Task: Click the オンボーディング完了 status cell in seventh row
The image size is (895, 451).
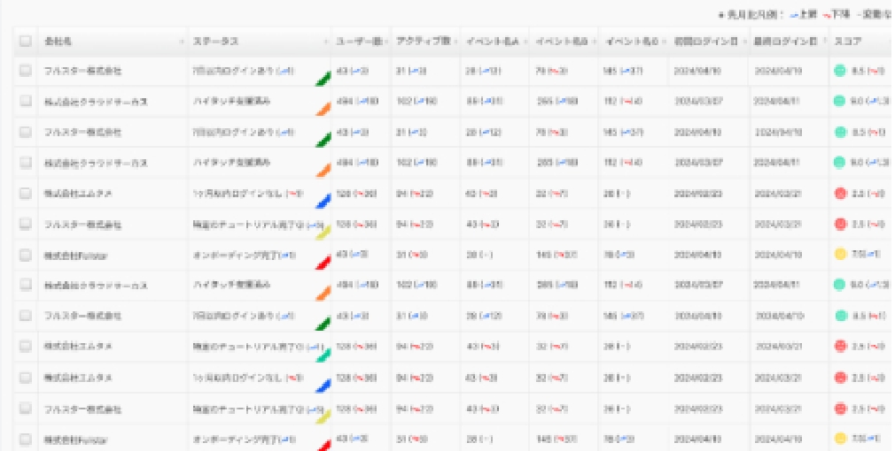Action: [244, 255]
